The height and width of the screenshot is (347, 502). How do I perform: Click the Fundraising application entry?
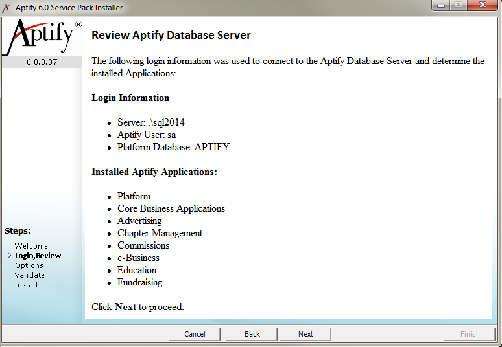tap(139, 282)
